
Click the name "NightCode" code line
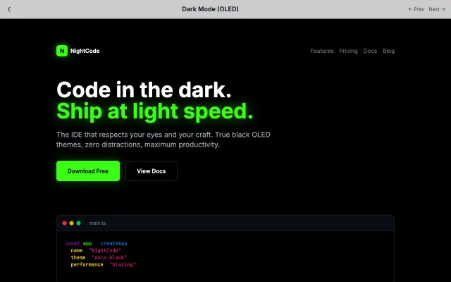96,250
